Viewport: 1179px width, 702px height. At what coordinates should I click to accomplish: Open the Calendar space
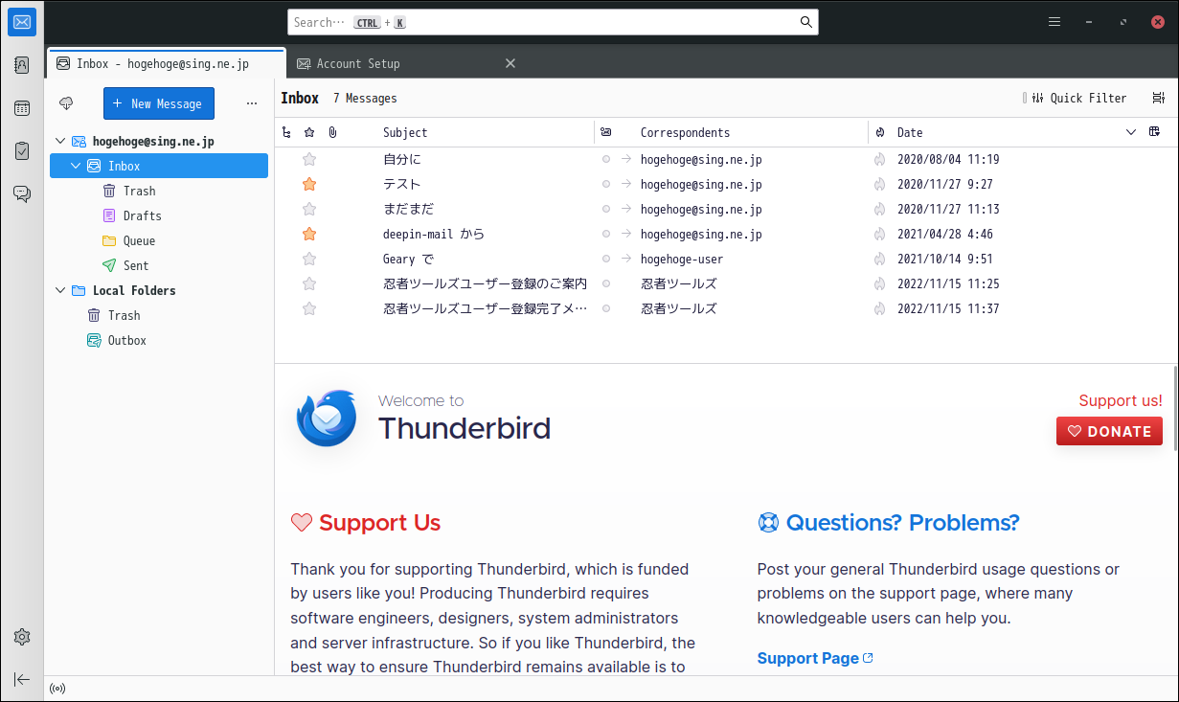[x=22, y=108]
